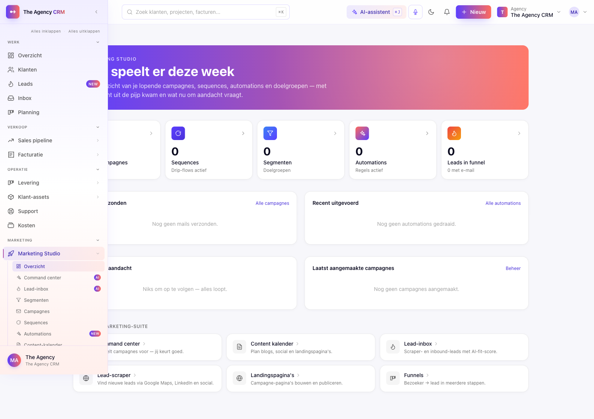Click the T workspace badge icon
Screen dimensions: 594x419
coord(502,12)
